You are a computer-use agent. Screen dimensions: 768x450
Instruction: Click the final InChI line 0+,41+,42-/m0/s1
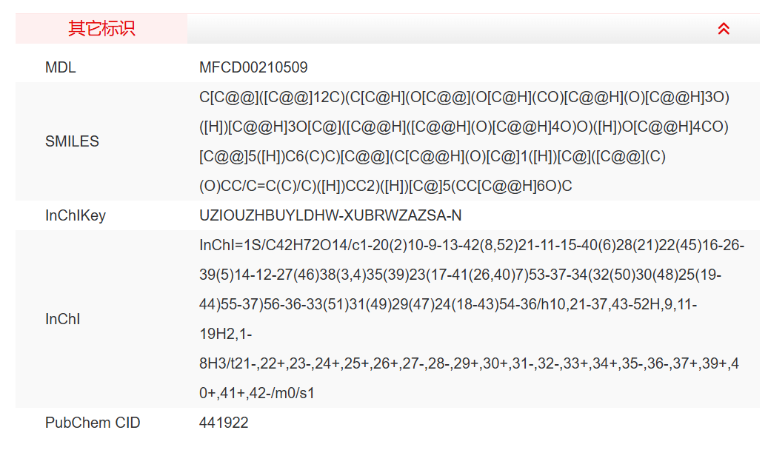[x=257, y=393]
